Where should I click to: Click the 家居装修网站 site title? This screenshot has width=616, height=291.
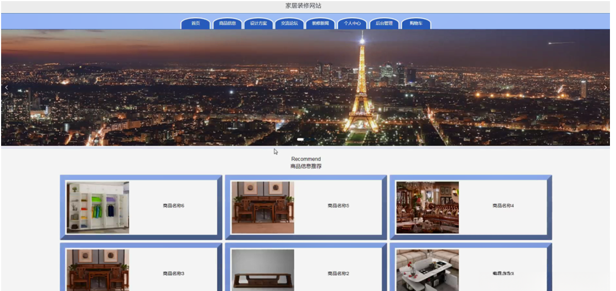pos(304,6)
